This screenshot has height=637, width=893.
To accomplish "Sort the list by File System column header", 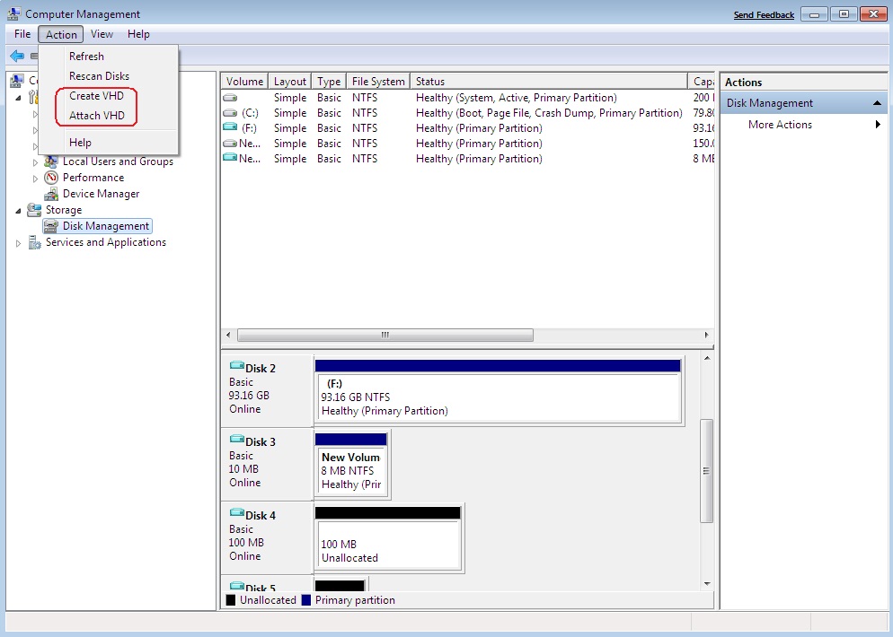I will (378, 82).
